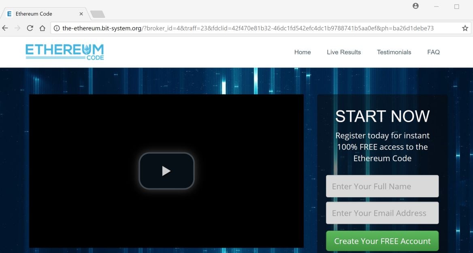The image size is (473, 253).
Task: Click Create Your FREE Account button
Action: tap(382, 241)
